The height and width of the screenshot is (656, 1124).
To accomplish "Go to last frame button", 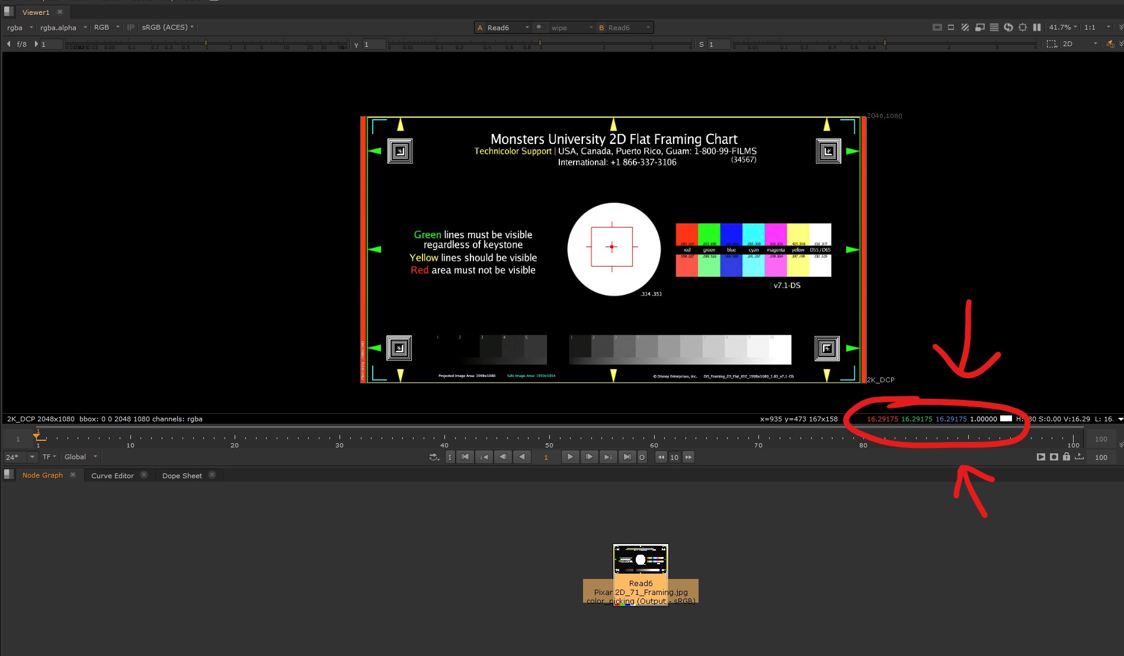I will (x=627, y=457).
